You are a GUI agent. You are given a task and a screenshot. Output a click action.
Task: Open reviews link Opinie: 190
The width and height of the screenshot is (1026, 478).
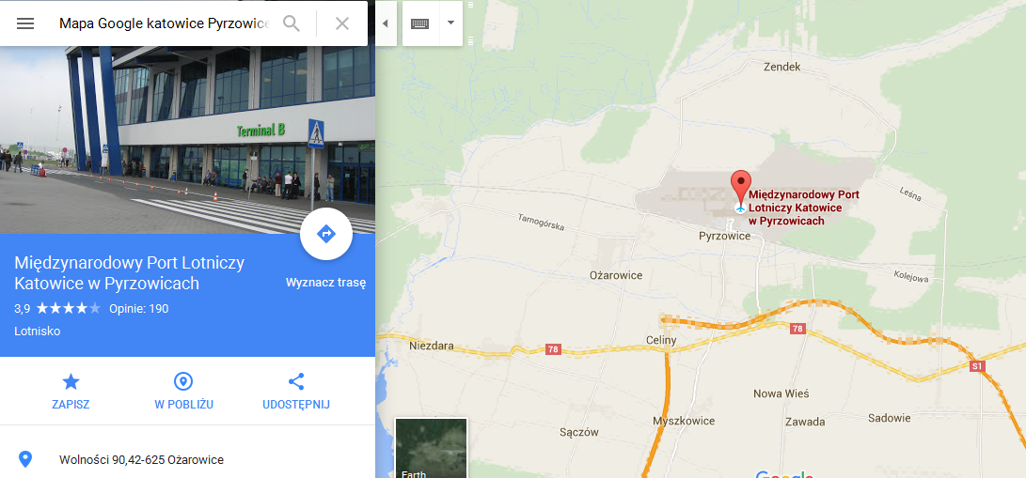click(x=139, y=309)
